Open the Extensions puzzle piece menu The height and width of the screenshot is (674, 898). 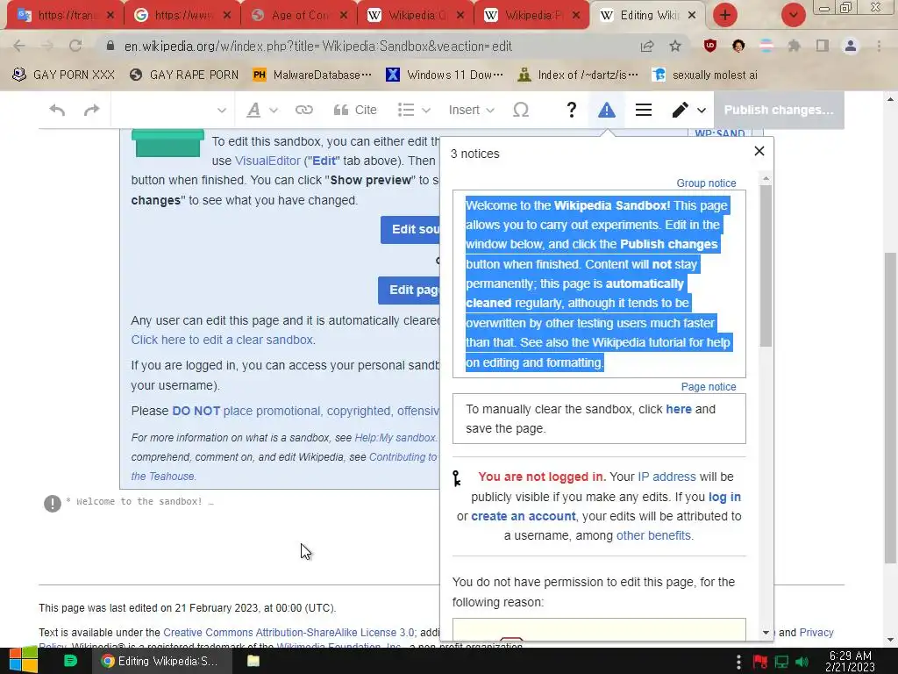click(794, 46)
